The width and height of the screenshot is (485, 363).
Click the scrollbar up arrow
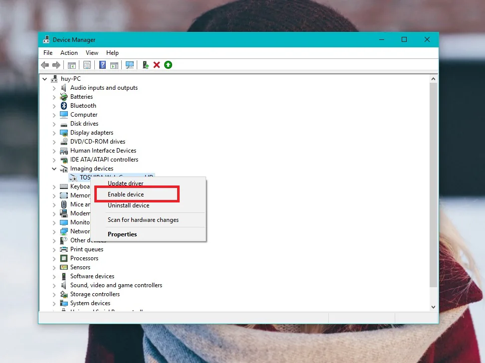pos(433,79)
